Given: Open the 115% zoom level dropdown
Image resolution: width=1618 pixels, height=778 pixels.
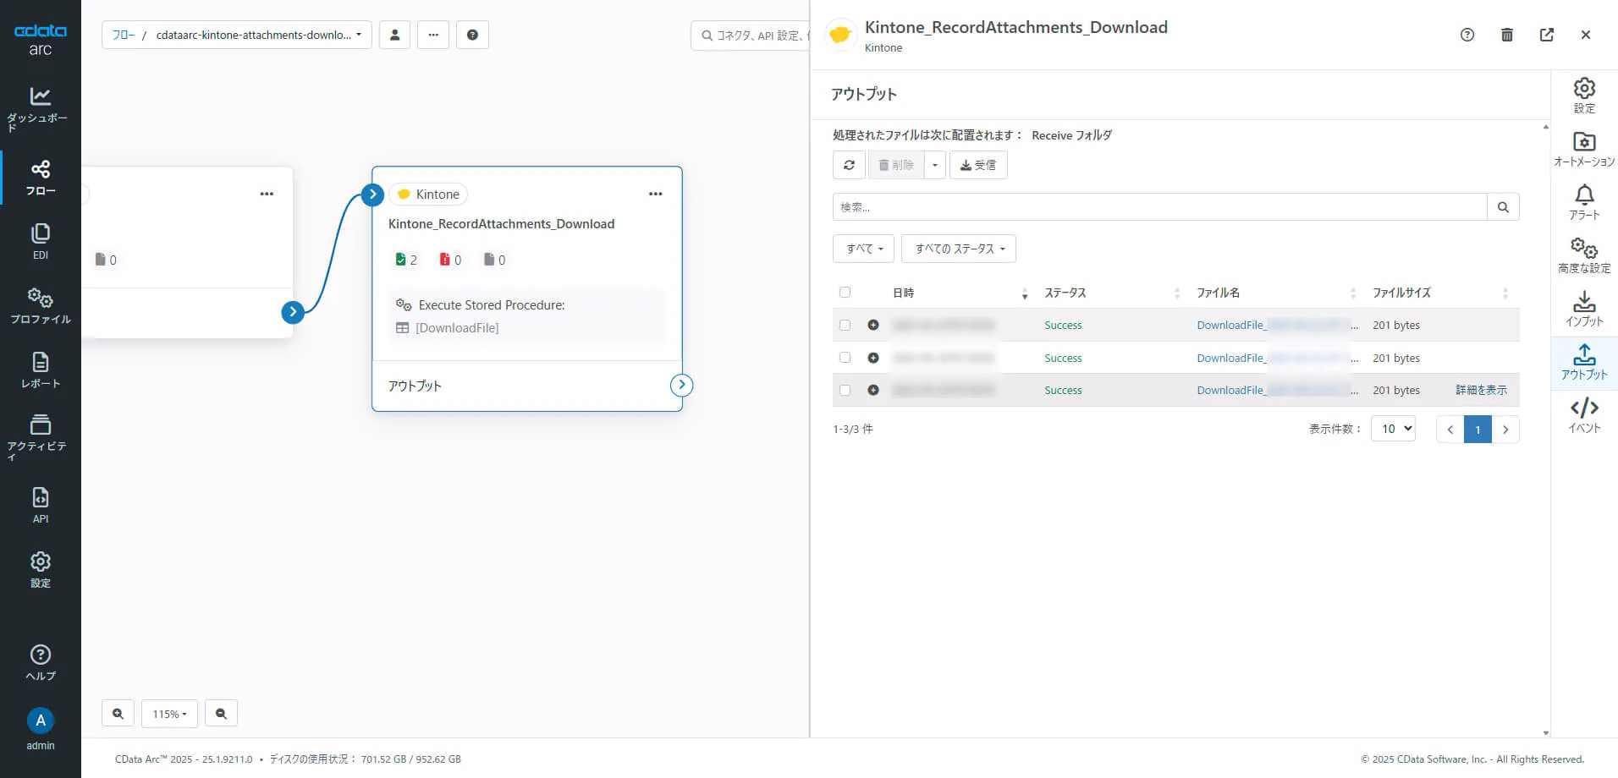Looking at the screenshot, I should 169,714.
